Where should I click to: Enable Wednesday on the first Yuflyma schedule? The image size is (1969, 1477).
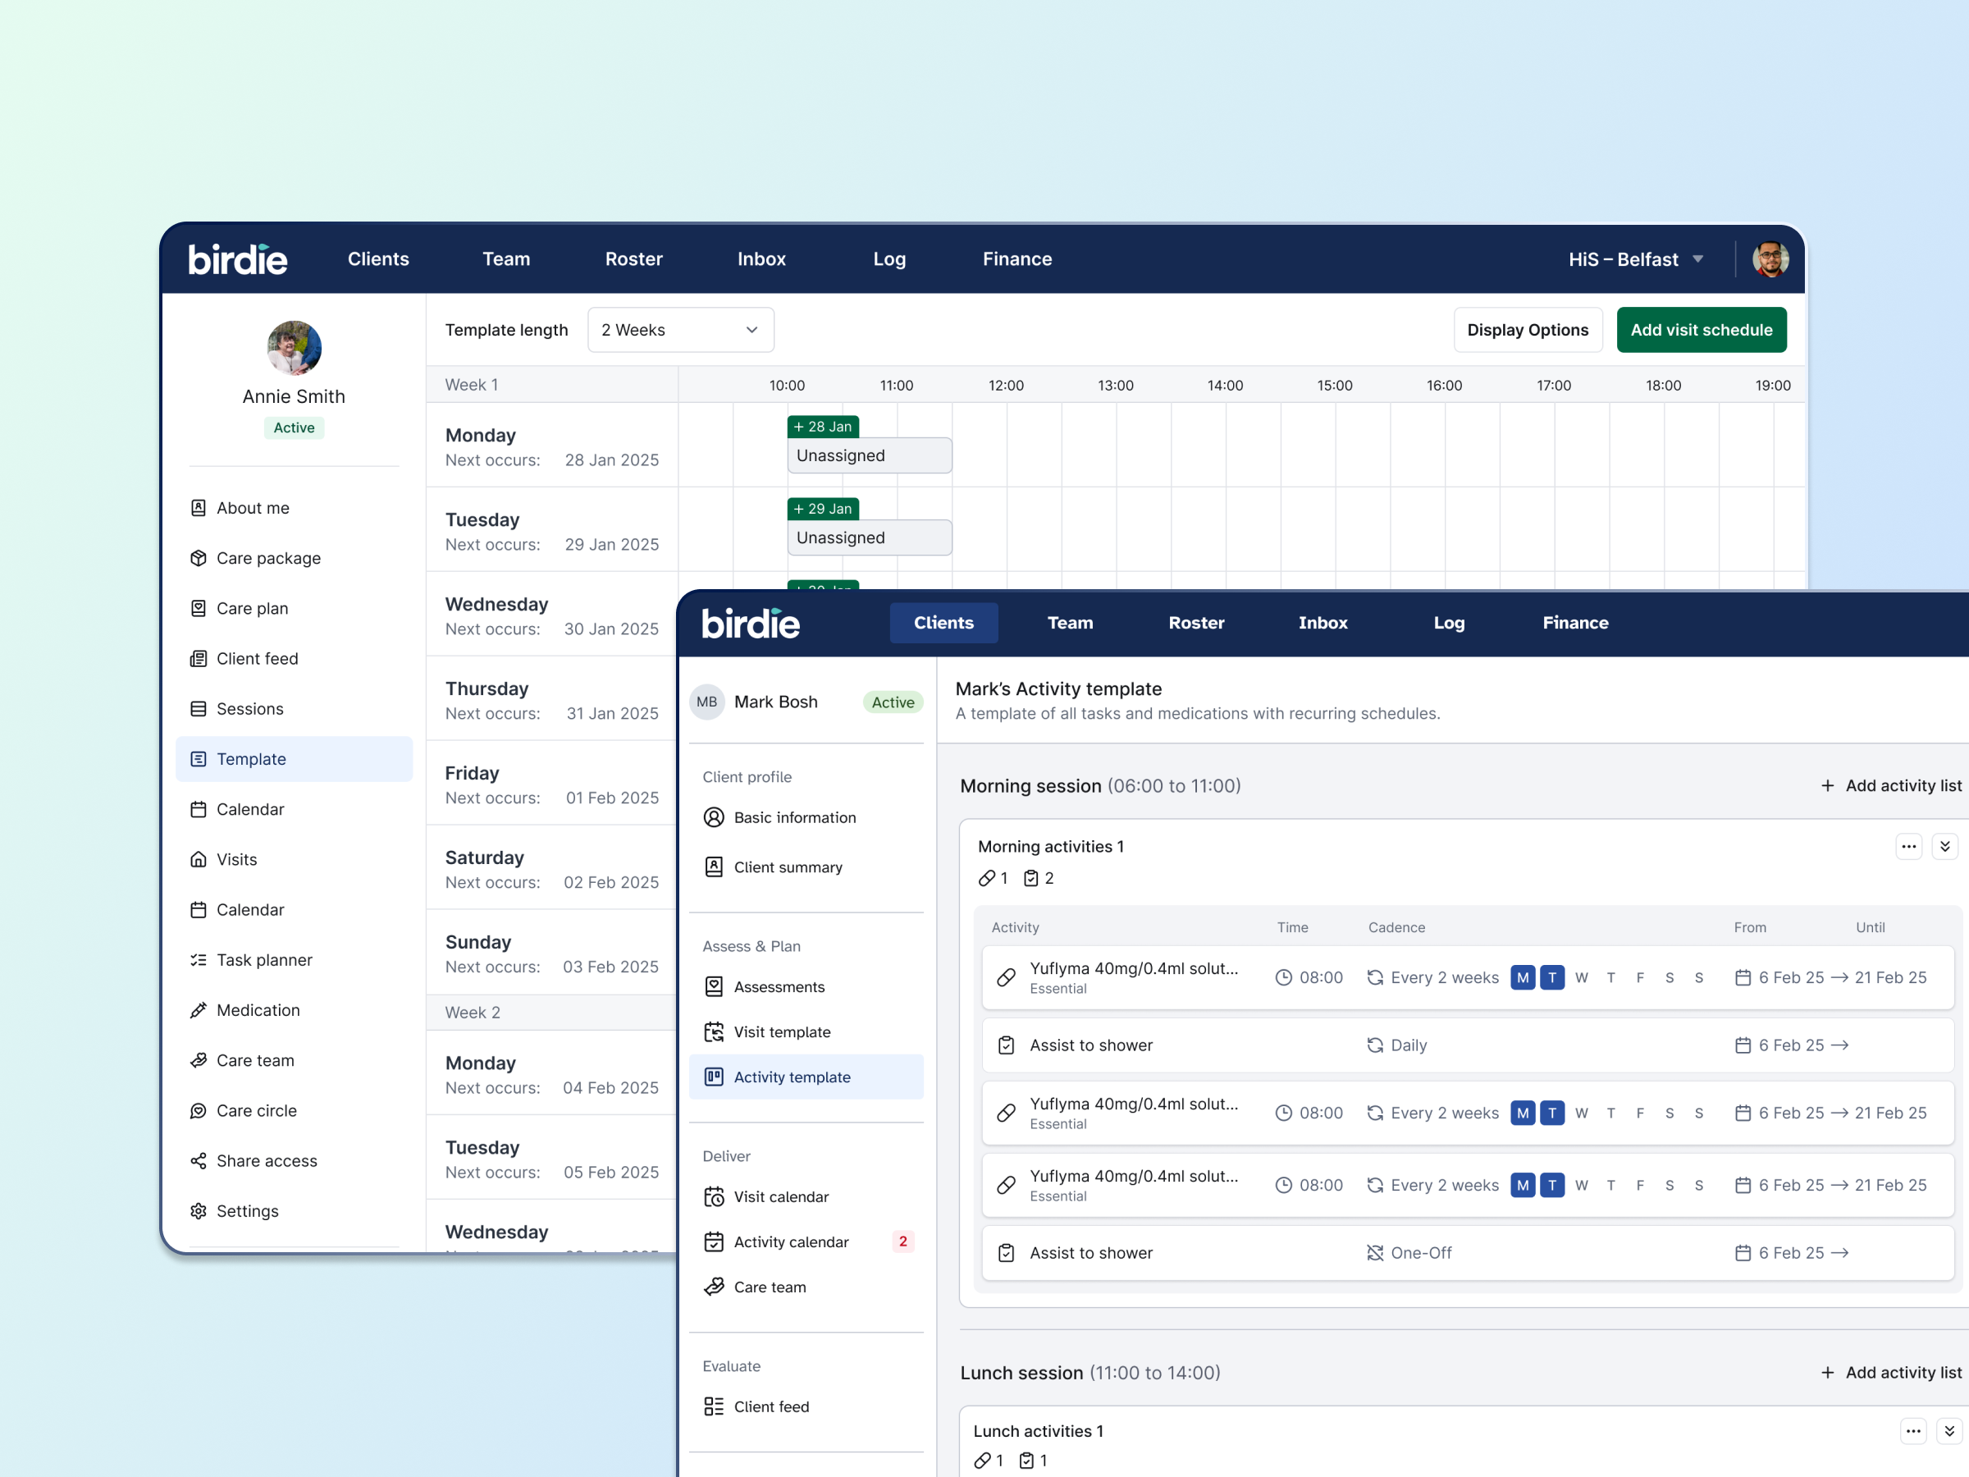tap(1582, 976)
